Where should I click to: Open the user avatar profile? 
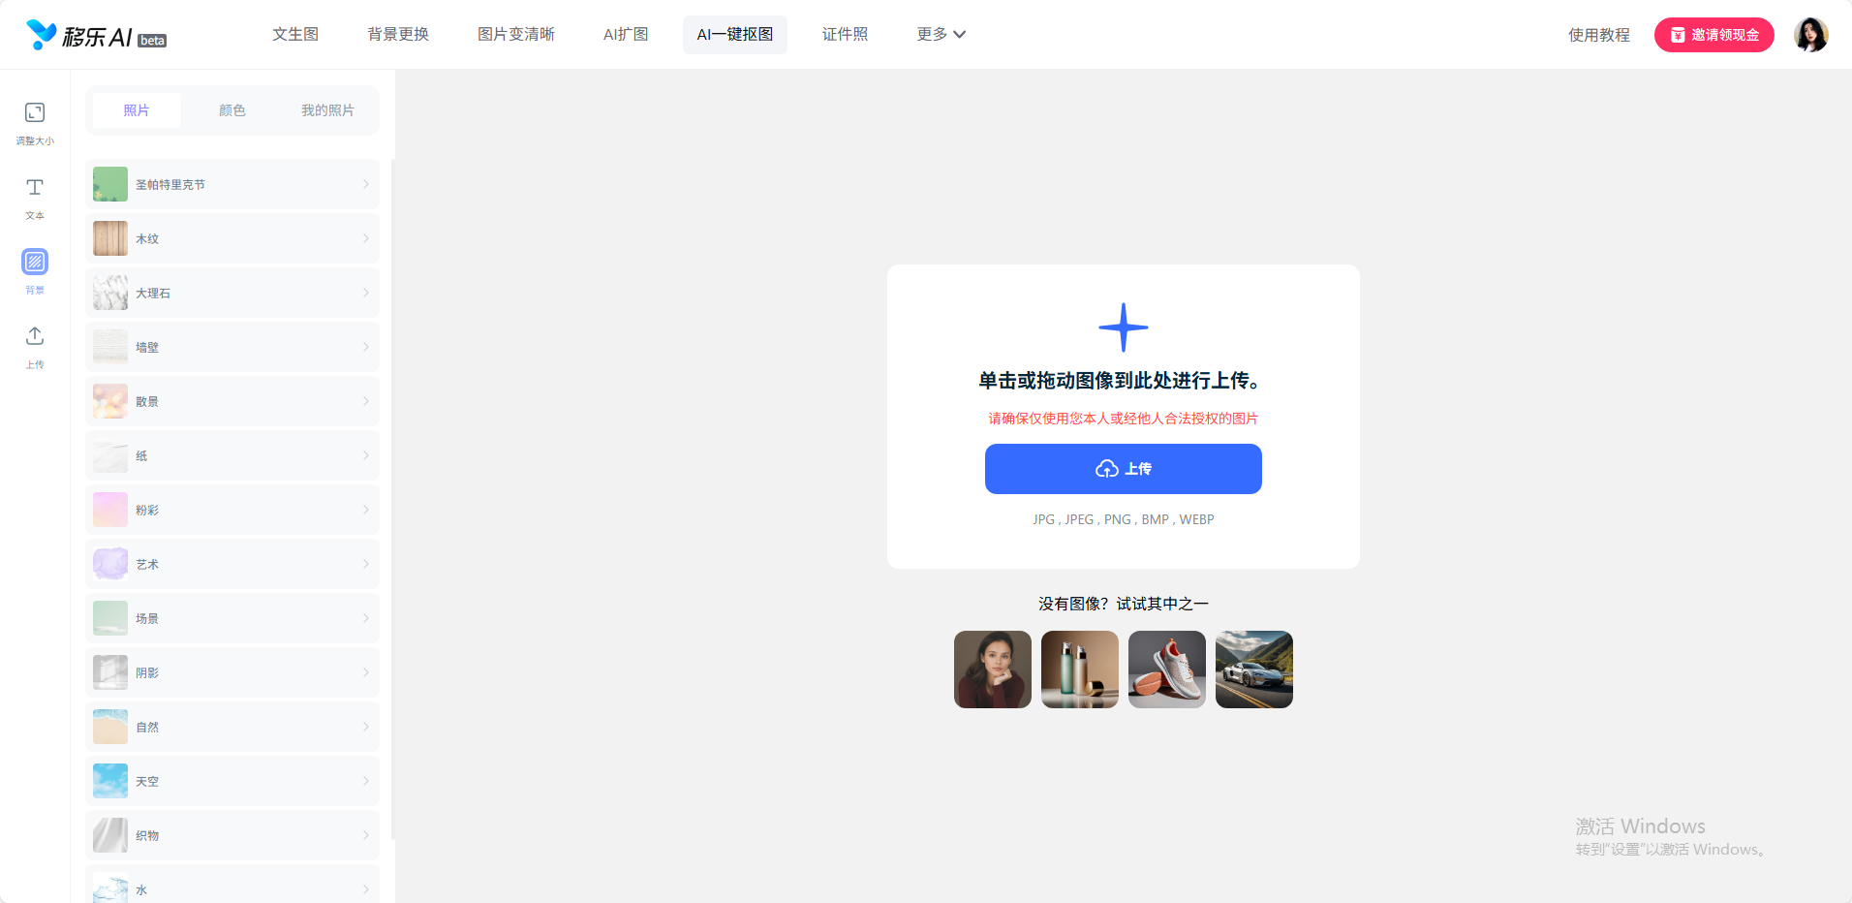pos(1810,35)
